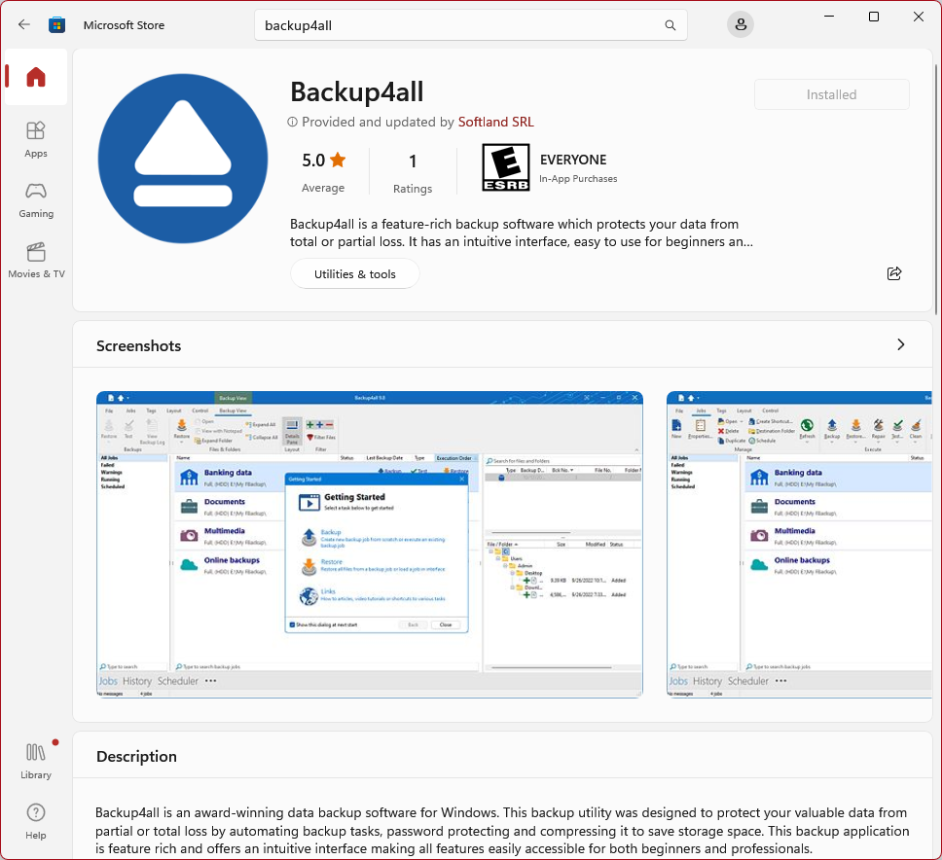Click the Screenshots heading

[139, 346]
